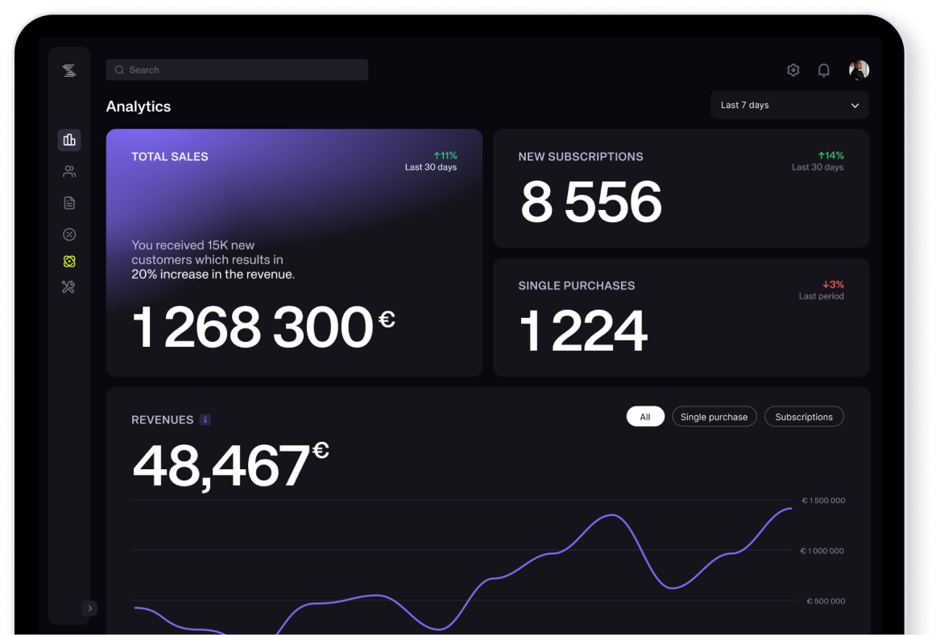Open notifications with the bell icon
Image resolution: width=936 pixels, height=635 pixels.
(823, 70)
